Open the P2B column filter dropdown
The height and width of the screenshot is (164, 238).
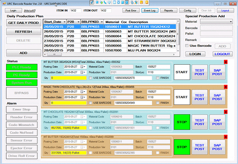point(78,22)
